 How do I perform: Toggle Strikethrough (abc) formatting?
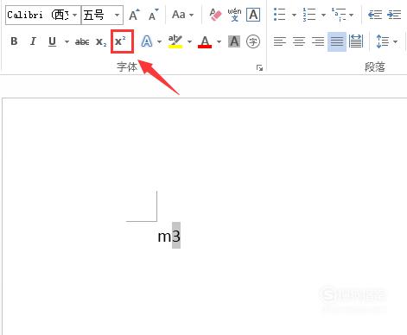[82, 42]
